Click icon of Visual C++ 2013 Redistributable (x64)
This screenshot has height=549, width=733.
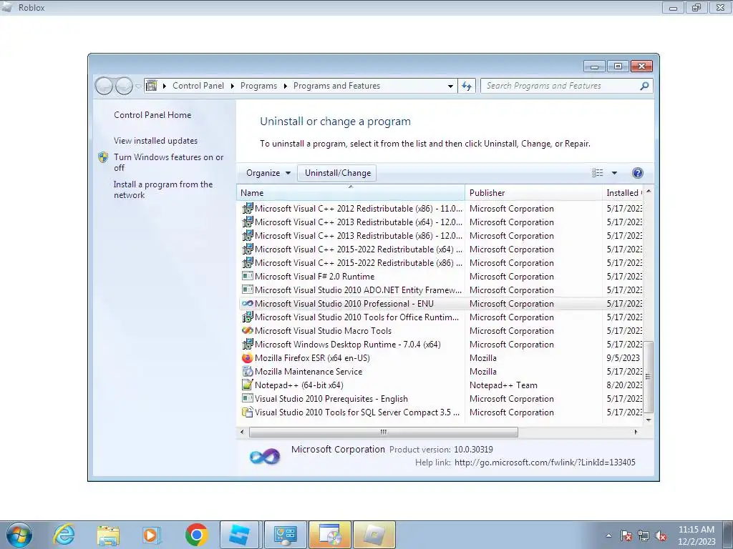tap(247, 222)
